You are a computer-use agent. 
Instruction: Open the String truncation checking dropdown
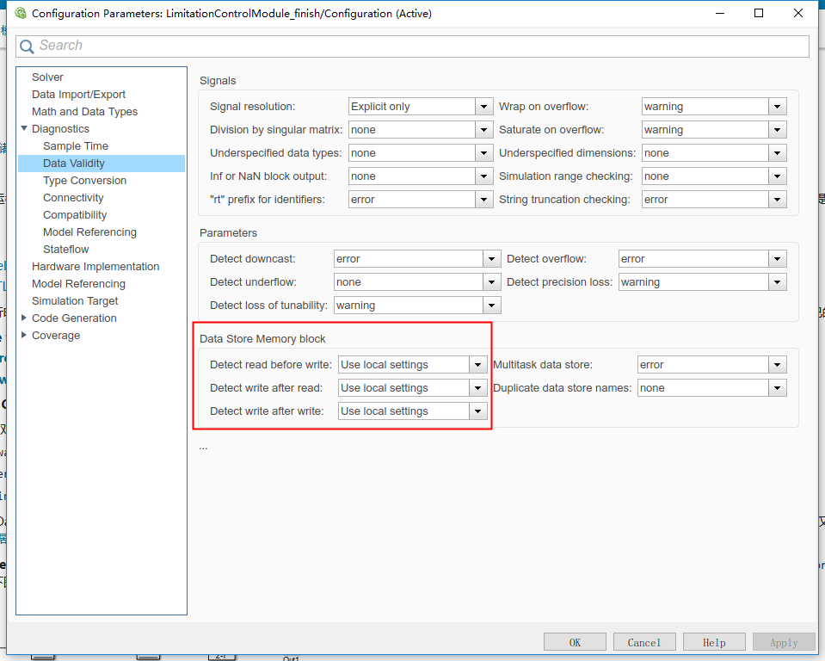coord(776,199)
